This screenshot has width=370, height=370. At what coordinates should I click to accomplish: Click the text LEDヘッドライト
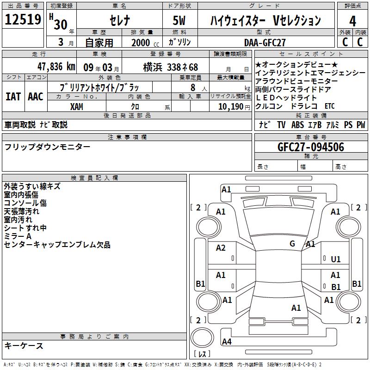(x=286, y=98)
